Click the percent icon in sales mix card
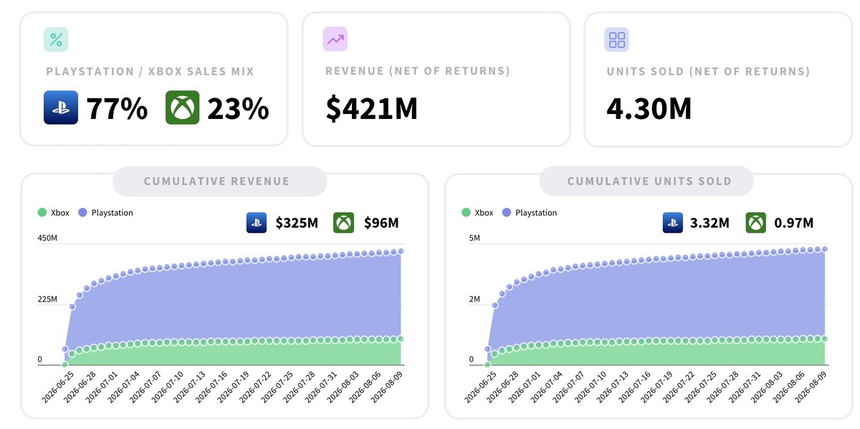This screenshot has height=429, width=860. (56, 39)
